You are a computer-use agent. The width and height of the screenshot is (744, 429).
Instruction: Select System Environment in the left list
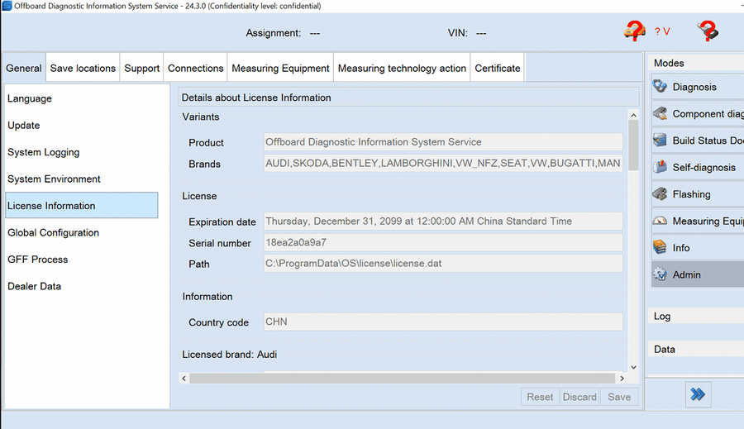[x=55, y=179]
